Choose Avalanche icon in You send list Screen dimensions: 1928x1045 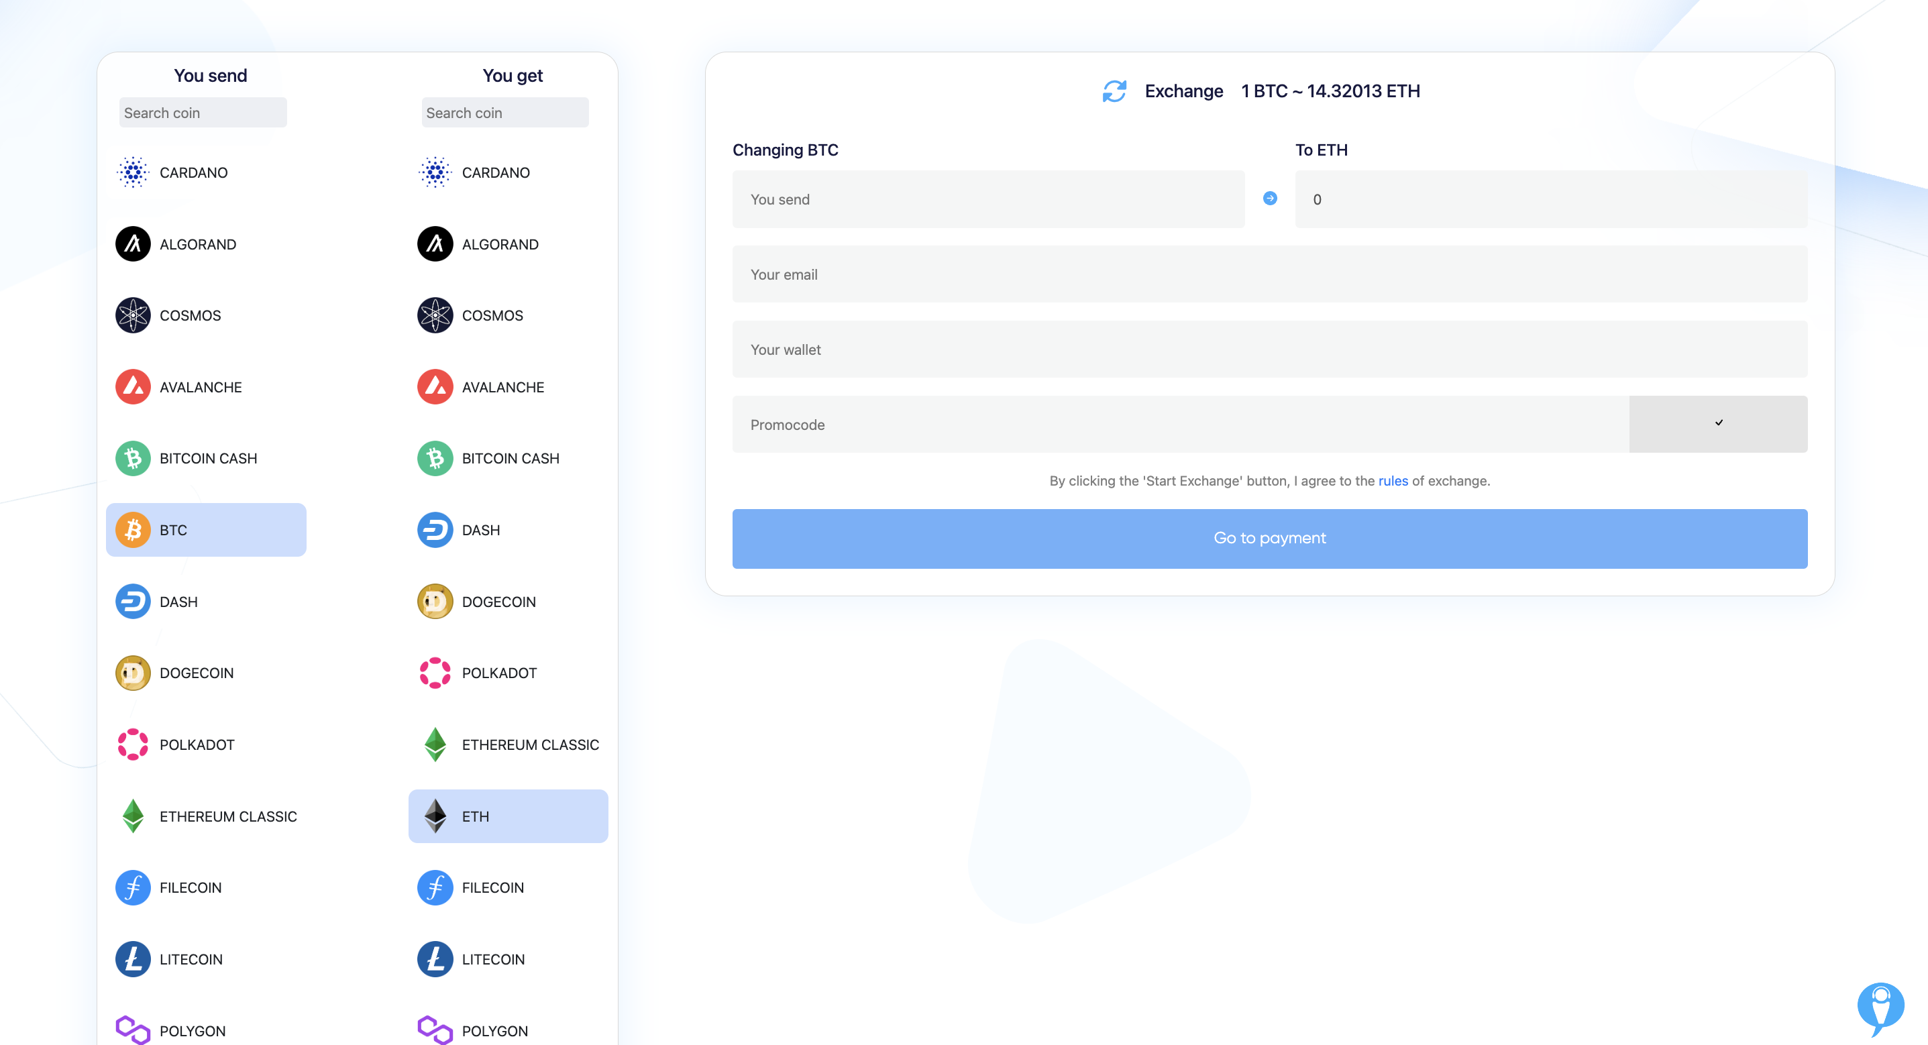pyautogui.click(x=132, y=387)
